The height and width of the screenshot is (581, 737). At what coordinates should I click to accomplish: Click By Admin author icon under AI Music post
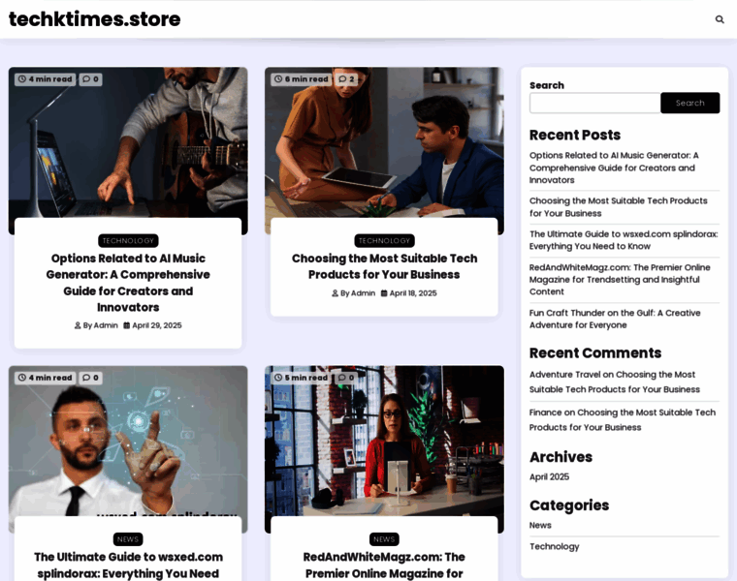pyautogui.click(x=78, y=326)
